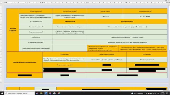This screenshot has height=95, width=170.
Task: Select the header cell 'А если объем больше?'
Action: click(x=70, y=11)
